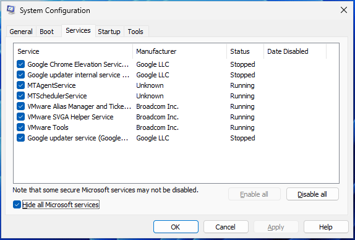
Task: Click Stopped status in last Google updater row
Action: (242, 138)
